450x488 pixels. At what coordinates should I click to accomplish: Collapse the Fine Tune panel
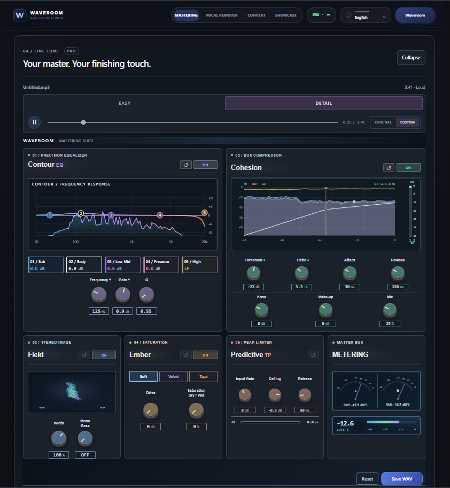[411, 58]
